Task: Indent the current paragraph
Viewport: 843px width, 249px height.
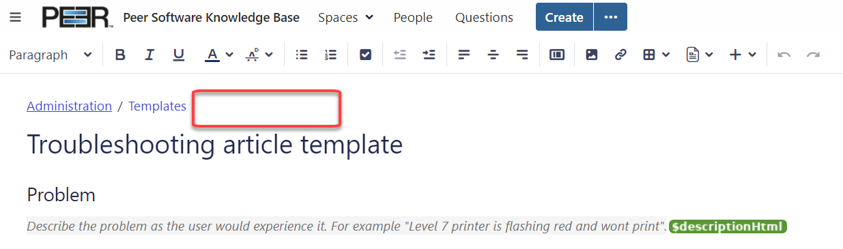Action: (x=429, y=55)
